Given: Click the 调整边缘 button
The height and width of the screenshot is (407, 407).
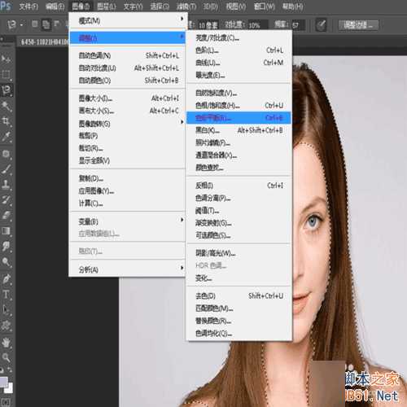Looking at the screenshot, I should click(x=358, y=25).
